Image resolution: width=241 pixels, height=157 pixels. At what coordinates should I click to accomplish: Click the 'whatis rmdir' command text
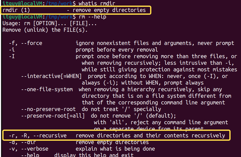click(x=97, y=3)
